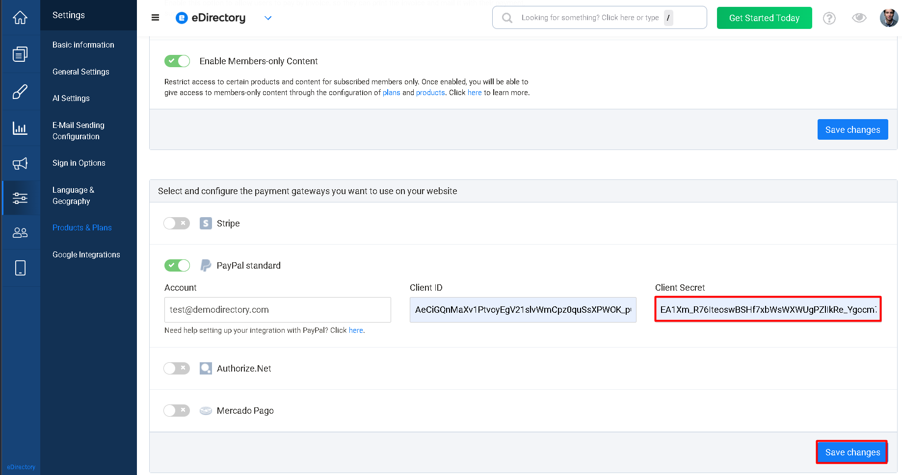Click the slash shortcut key badge

coord(668,18)
